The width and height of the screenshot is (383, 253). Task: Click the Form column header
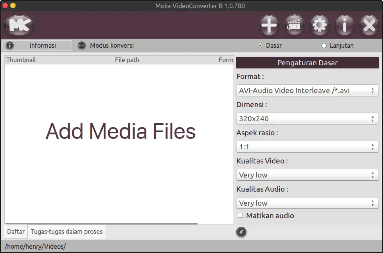pos(226,60)
